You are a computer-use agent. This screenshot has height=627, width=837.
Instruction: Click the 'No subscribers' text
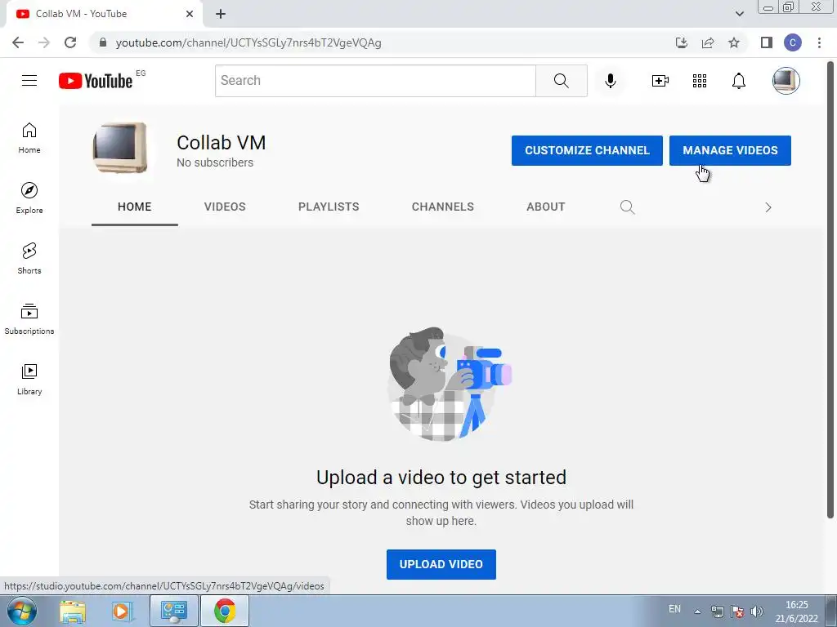click(x=215, y=162)
